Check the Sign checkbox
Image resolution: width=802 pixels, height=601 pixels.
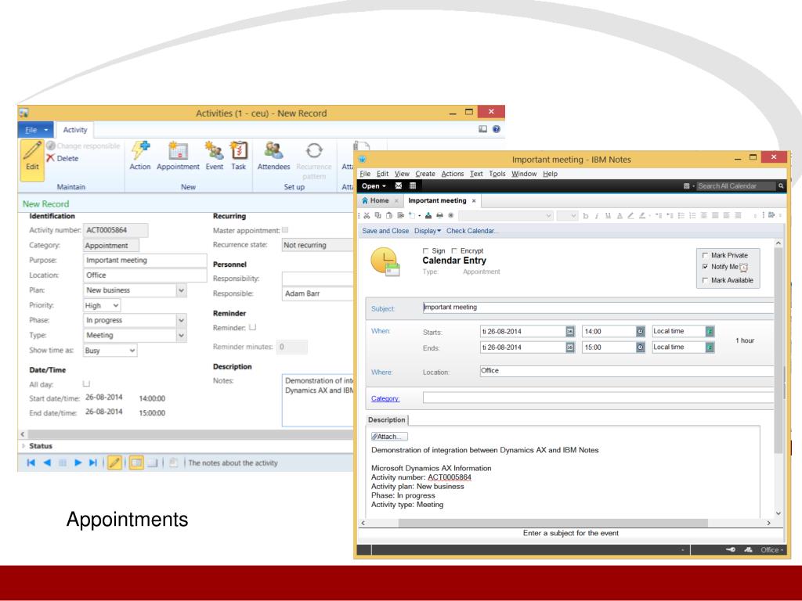coord(425,251)
